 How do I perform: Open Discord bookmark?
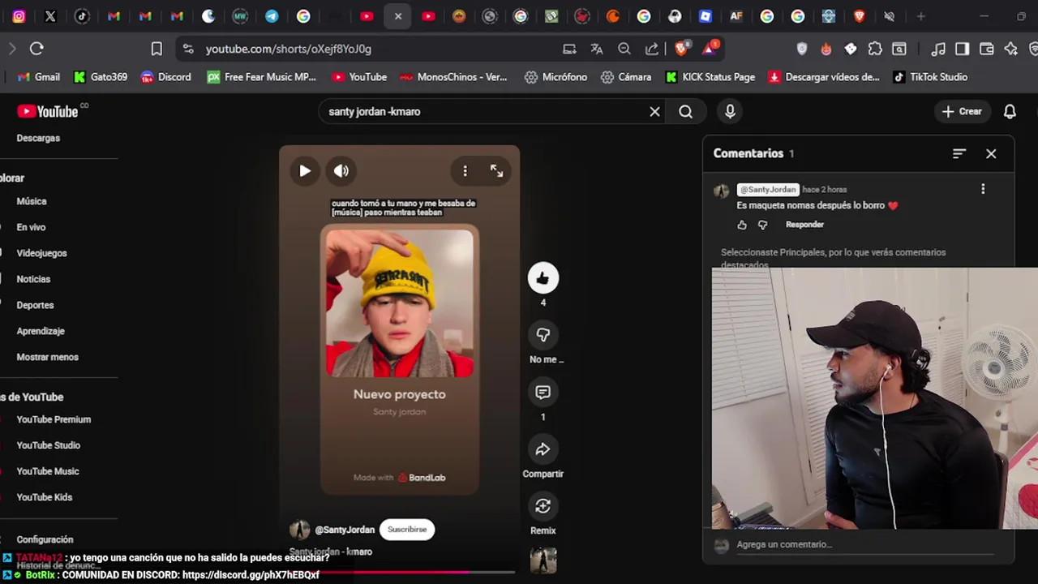165,77
